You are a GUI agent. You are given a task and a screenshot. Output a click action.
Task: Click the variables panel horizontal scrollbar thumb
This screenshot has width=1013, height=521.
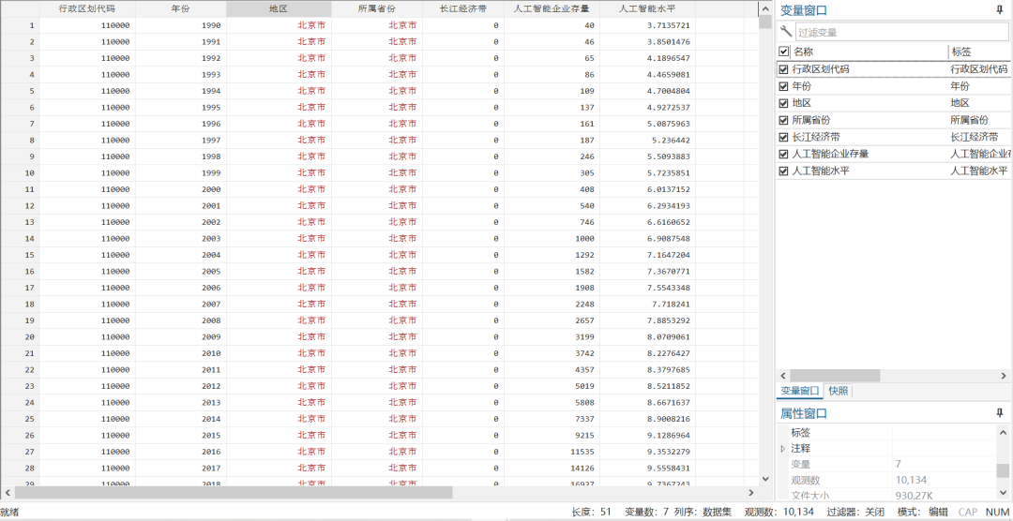click(x=835, y=375)
